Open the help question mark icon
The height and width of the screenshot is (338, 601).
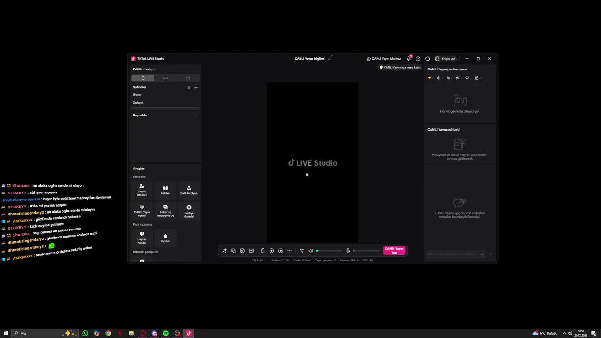(x=418, y=59)
